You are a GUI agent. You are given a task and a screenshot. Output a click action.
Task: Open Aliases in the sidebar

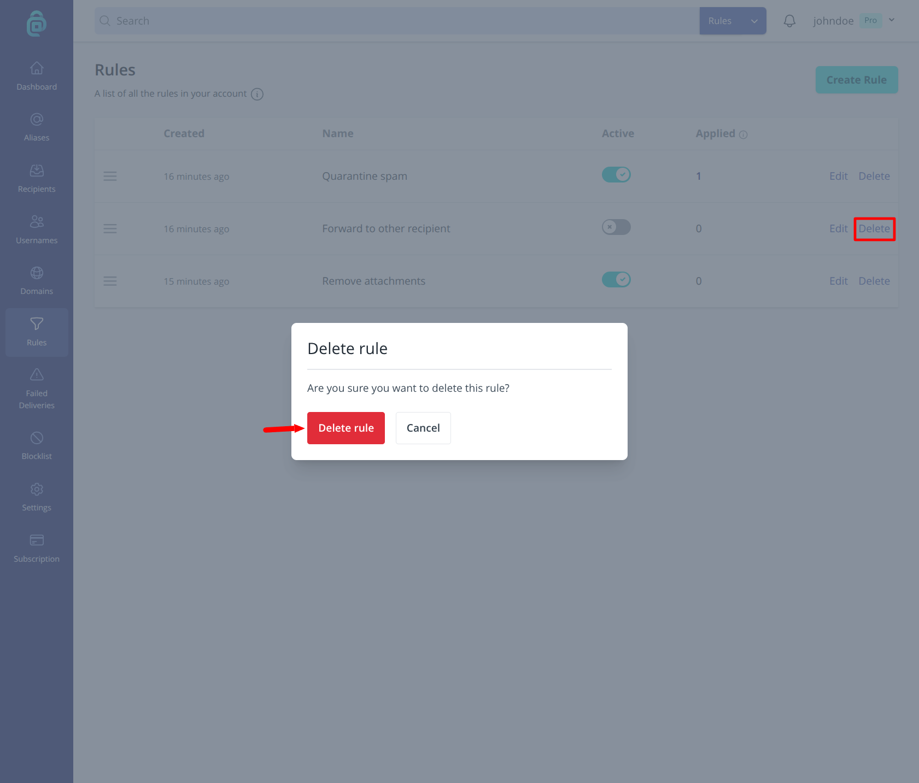[x=37, y=127]
